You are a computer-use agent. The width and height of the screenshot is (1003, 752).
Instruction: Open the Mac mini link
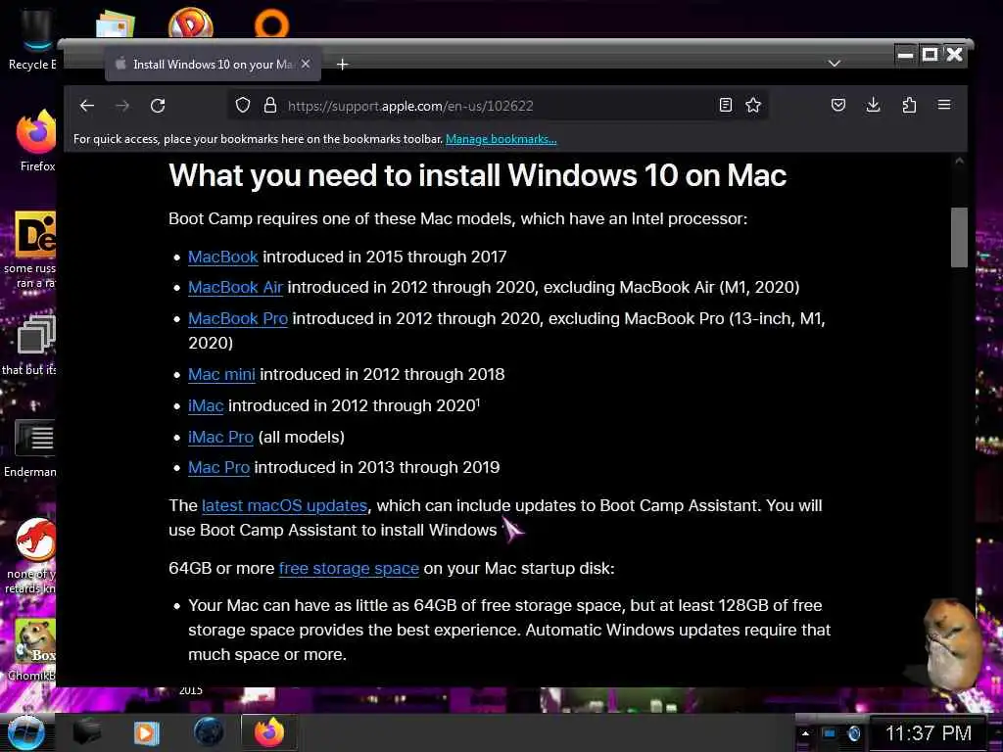pos(221,375)
